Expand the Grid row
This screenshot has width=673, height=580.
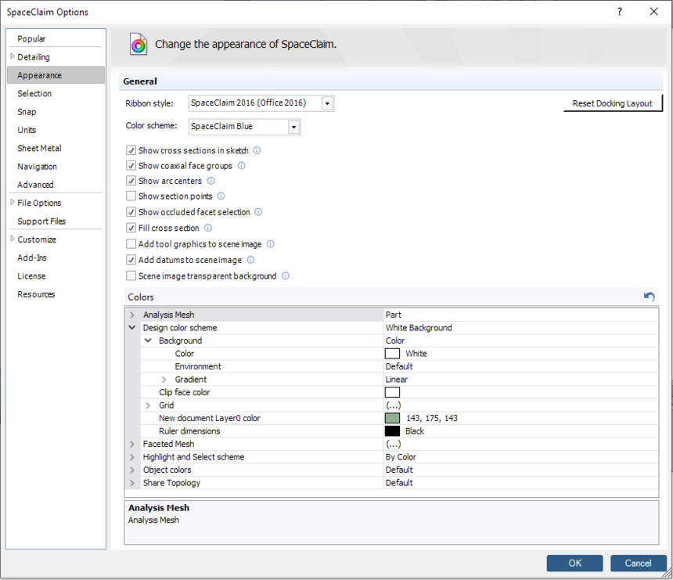tap(148, 405)
